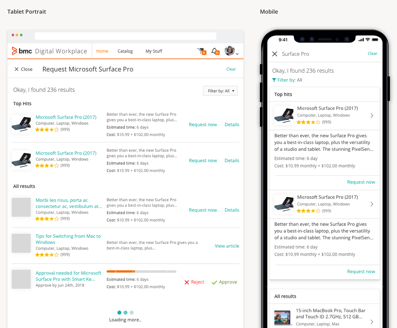Go to the My Stuff tab
397x328 pixels.
[x=154, y=51]
